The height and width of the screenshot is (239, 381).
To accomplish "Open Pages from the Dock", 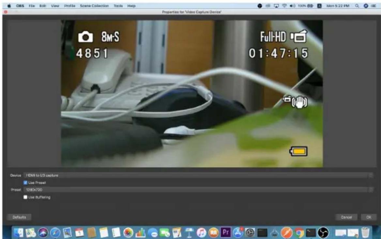I will click(177, 233).
